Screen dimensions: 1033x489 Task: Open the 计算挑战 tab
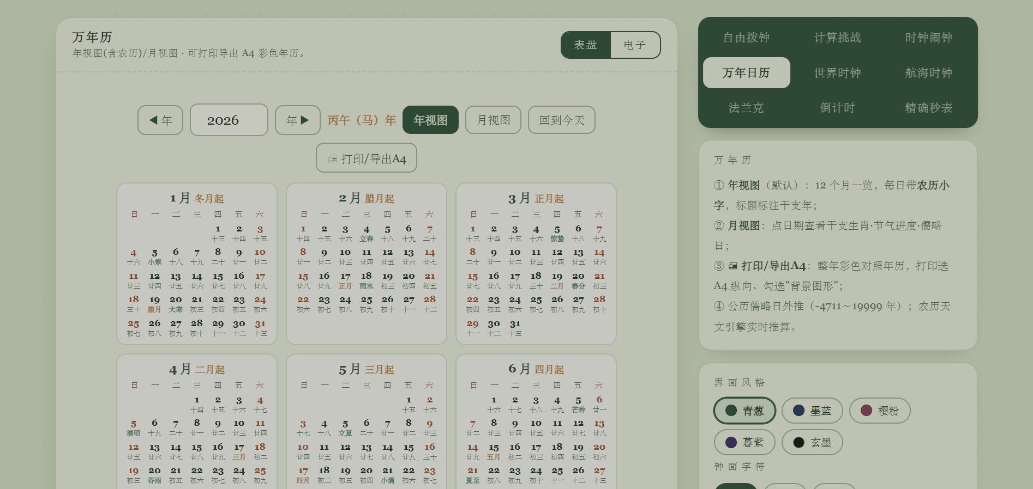point(837,38)
